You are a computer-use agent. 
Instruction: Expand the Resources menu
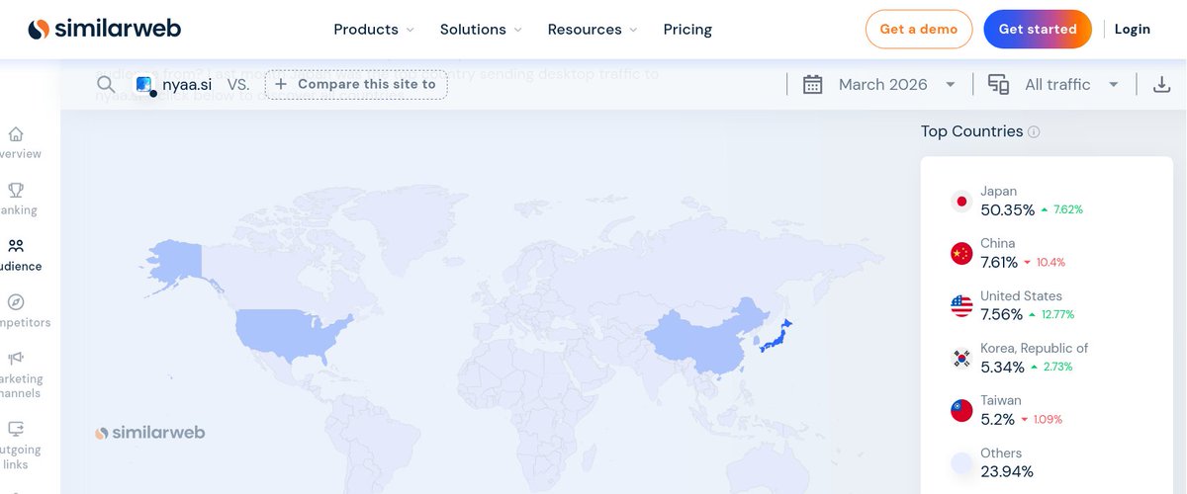click(593, 30)
